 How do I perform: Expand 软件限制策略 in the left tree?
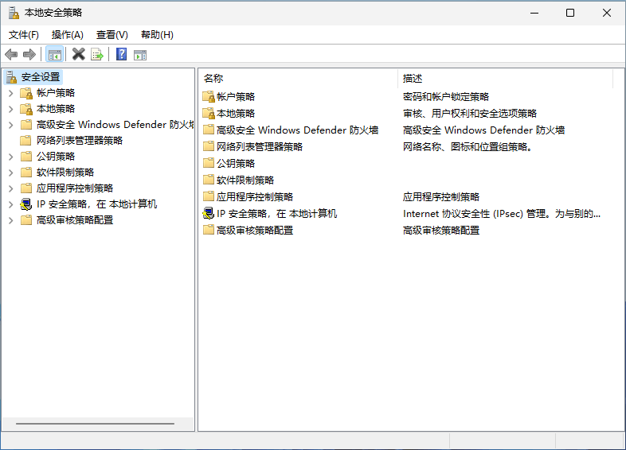tap(10, 173)
